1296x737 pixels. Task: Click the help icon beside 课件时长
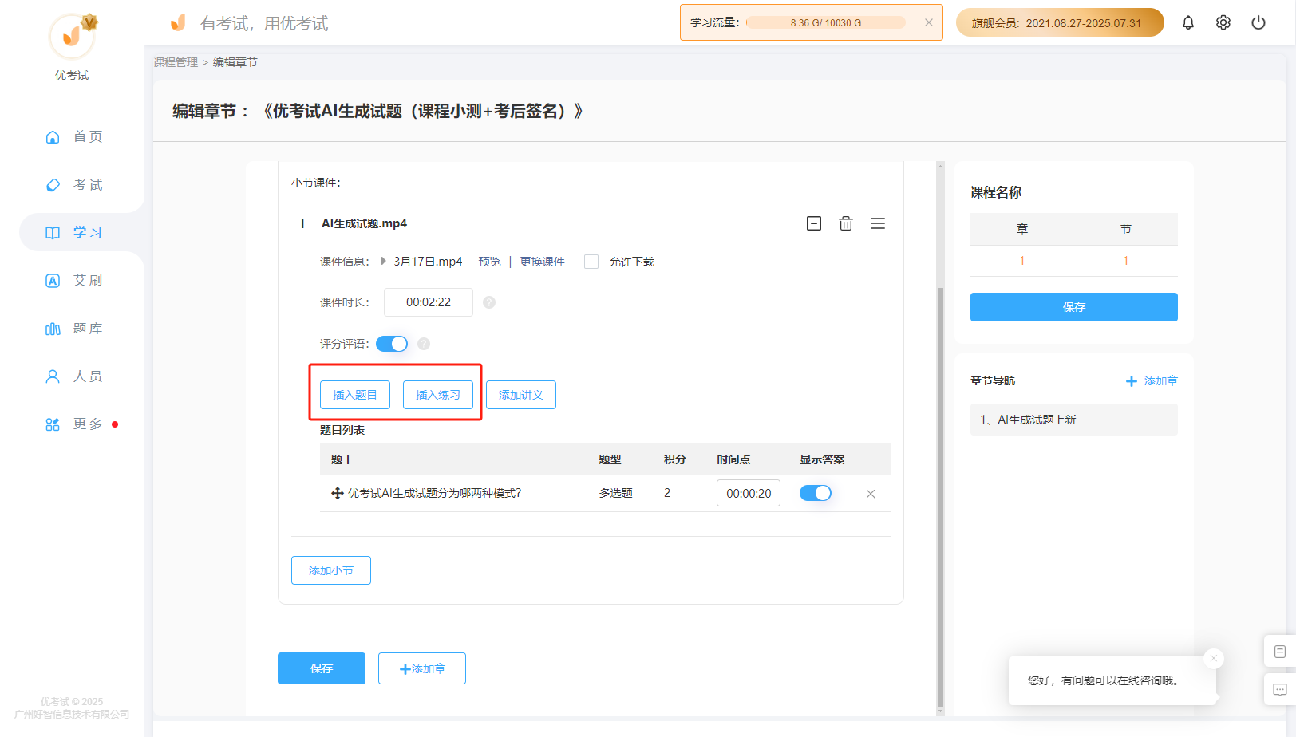[x=489, y=302]
